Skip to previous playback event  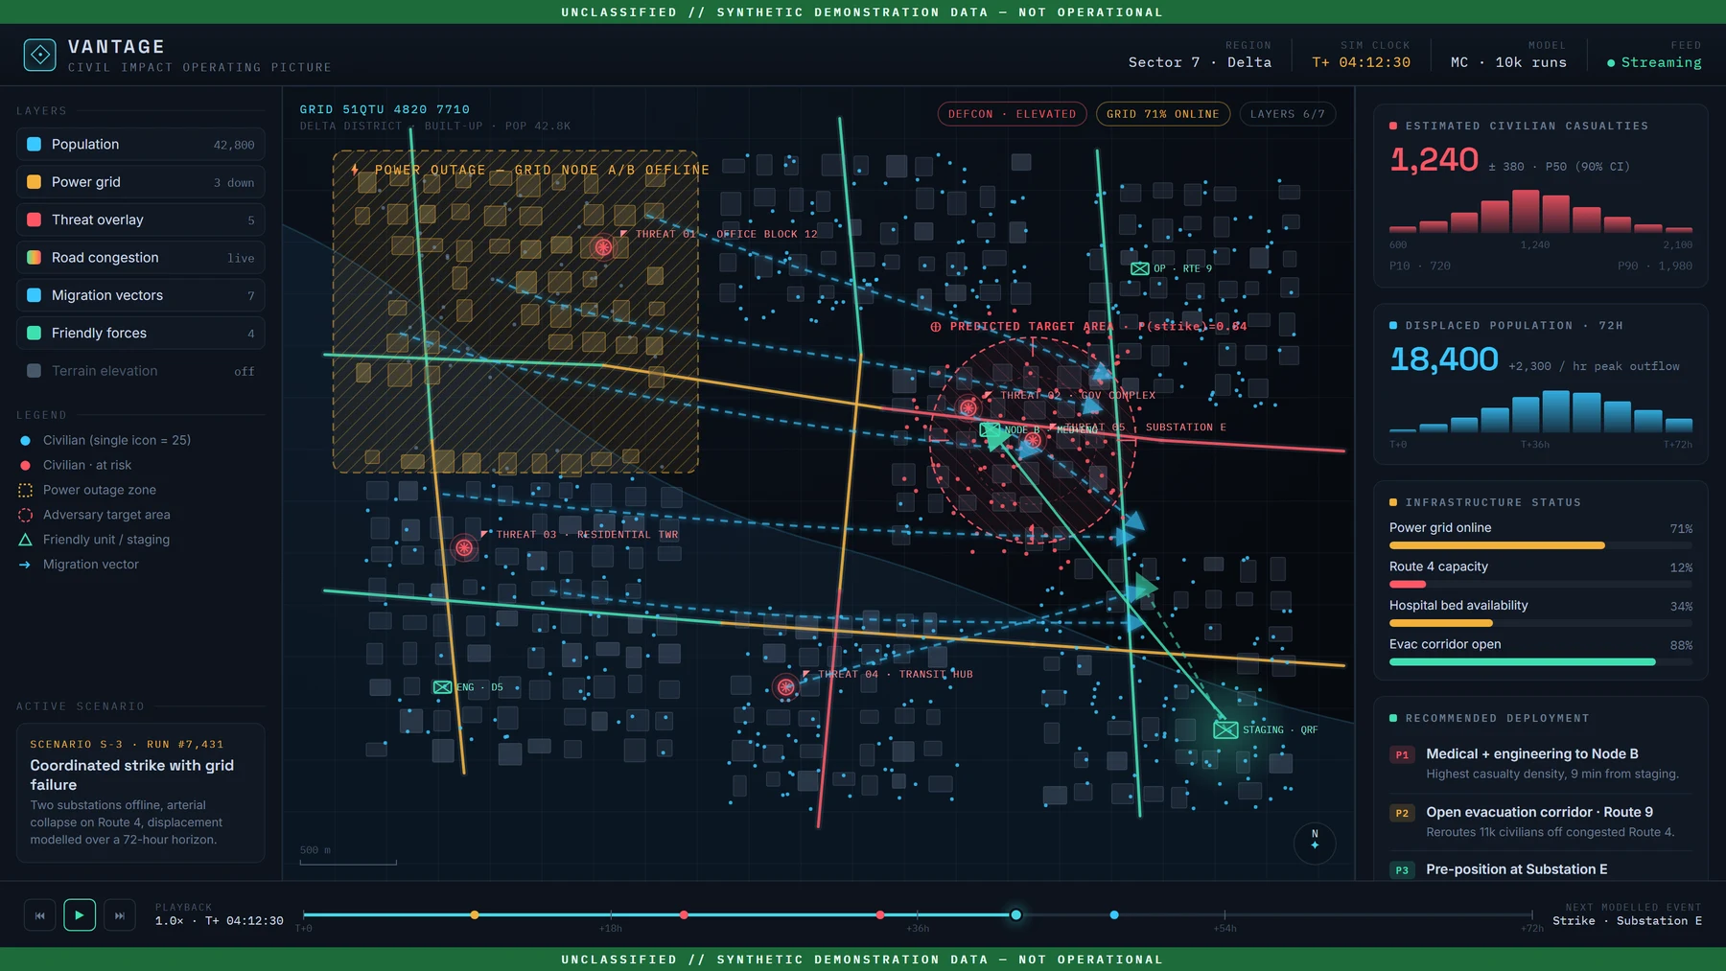click(39, 915)
